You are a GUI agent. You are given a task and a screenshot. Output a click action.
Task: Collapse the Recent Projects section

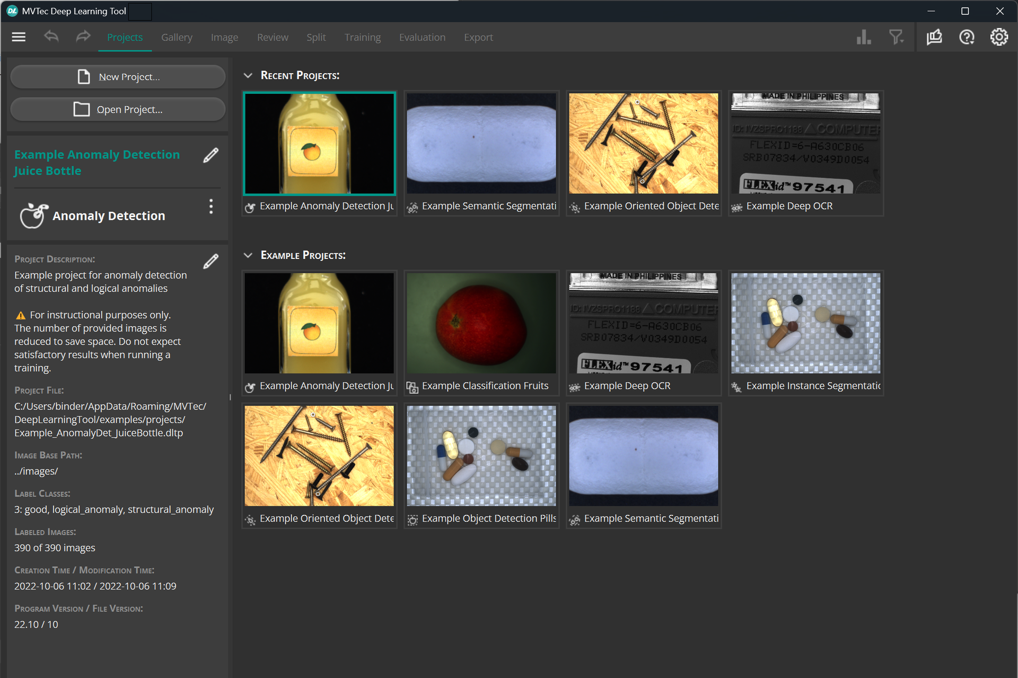pos(248,75)
